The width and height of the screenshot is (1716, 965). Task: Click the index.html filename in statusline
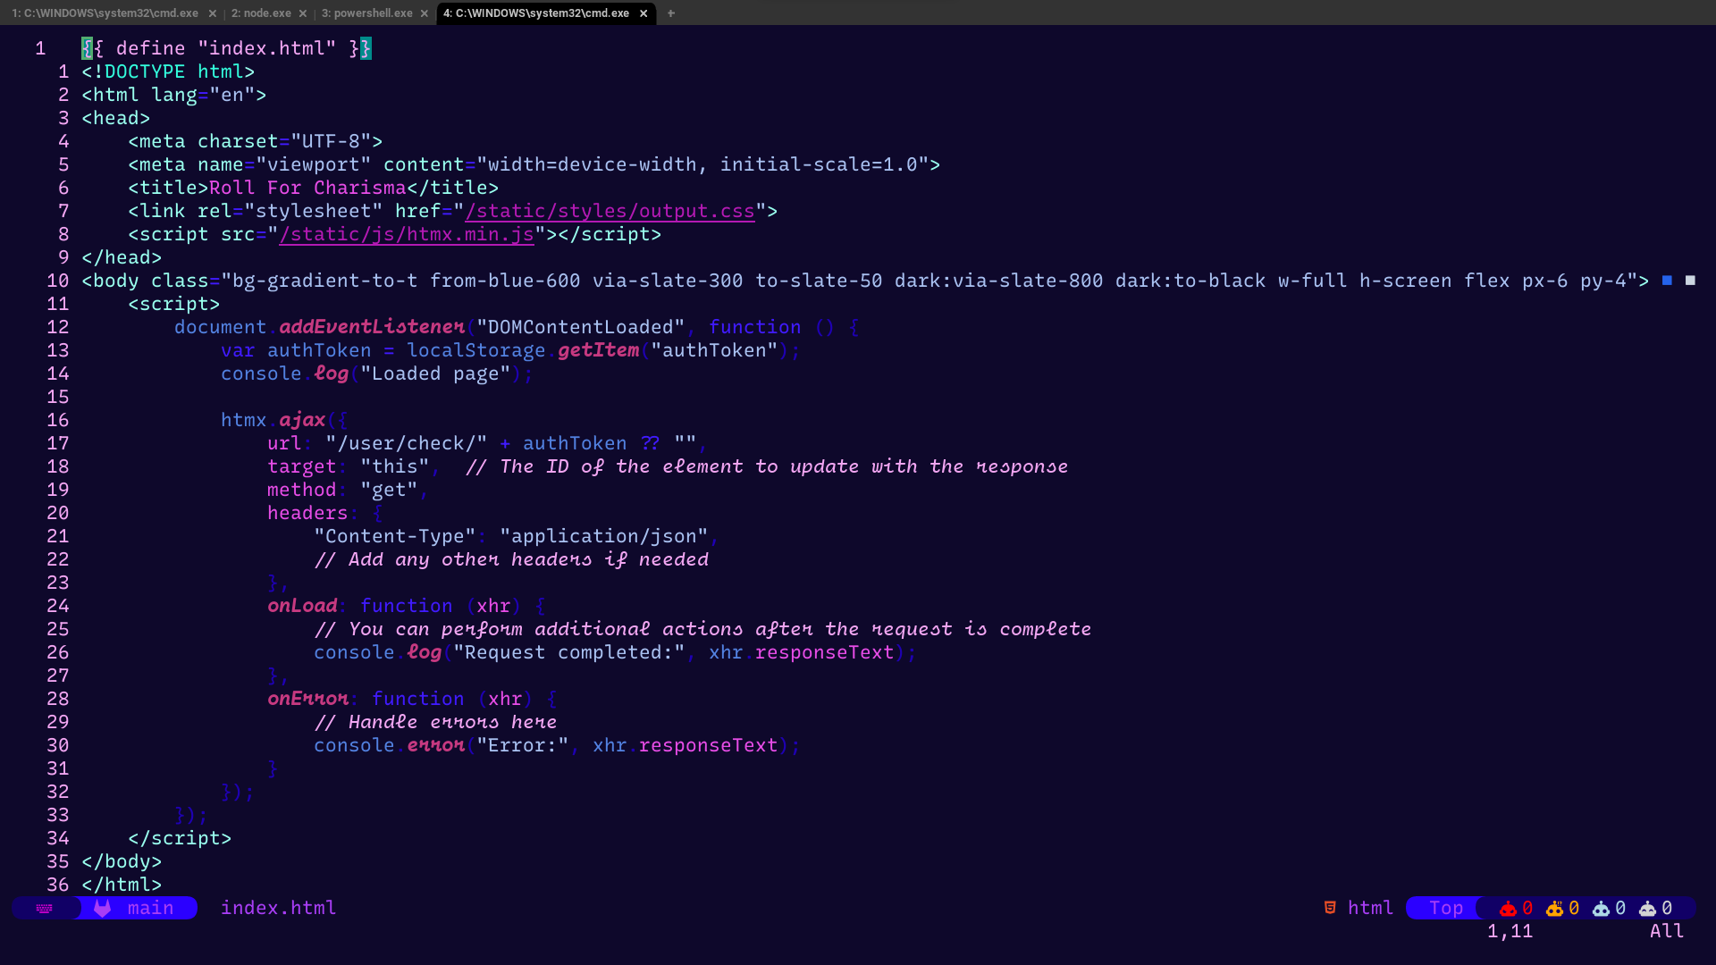pyautogui.click(x=278, y=908)
